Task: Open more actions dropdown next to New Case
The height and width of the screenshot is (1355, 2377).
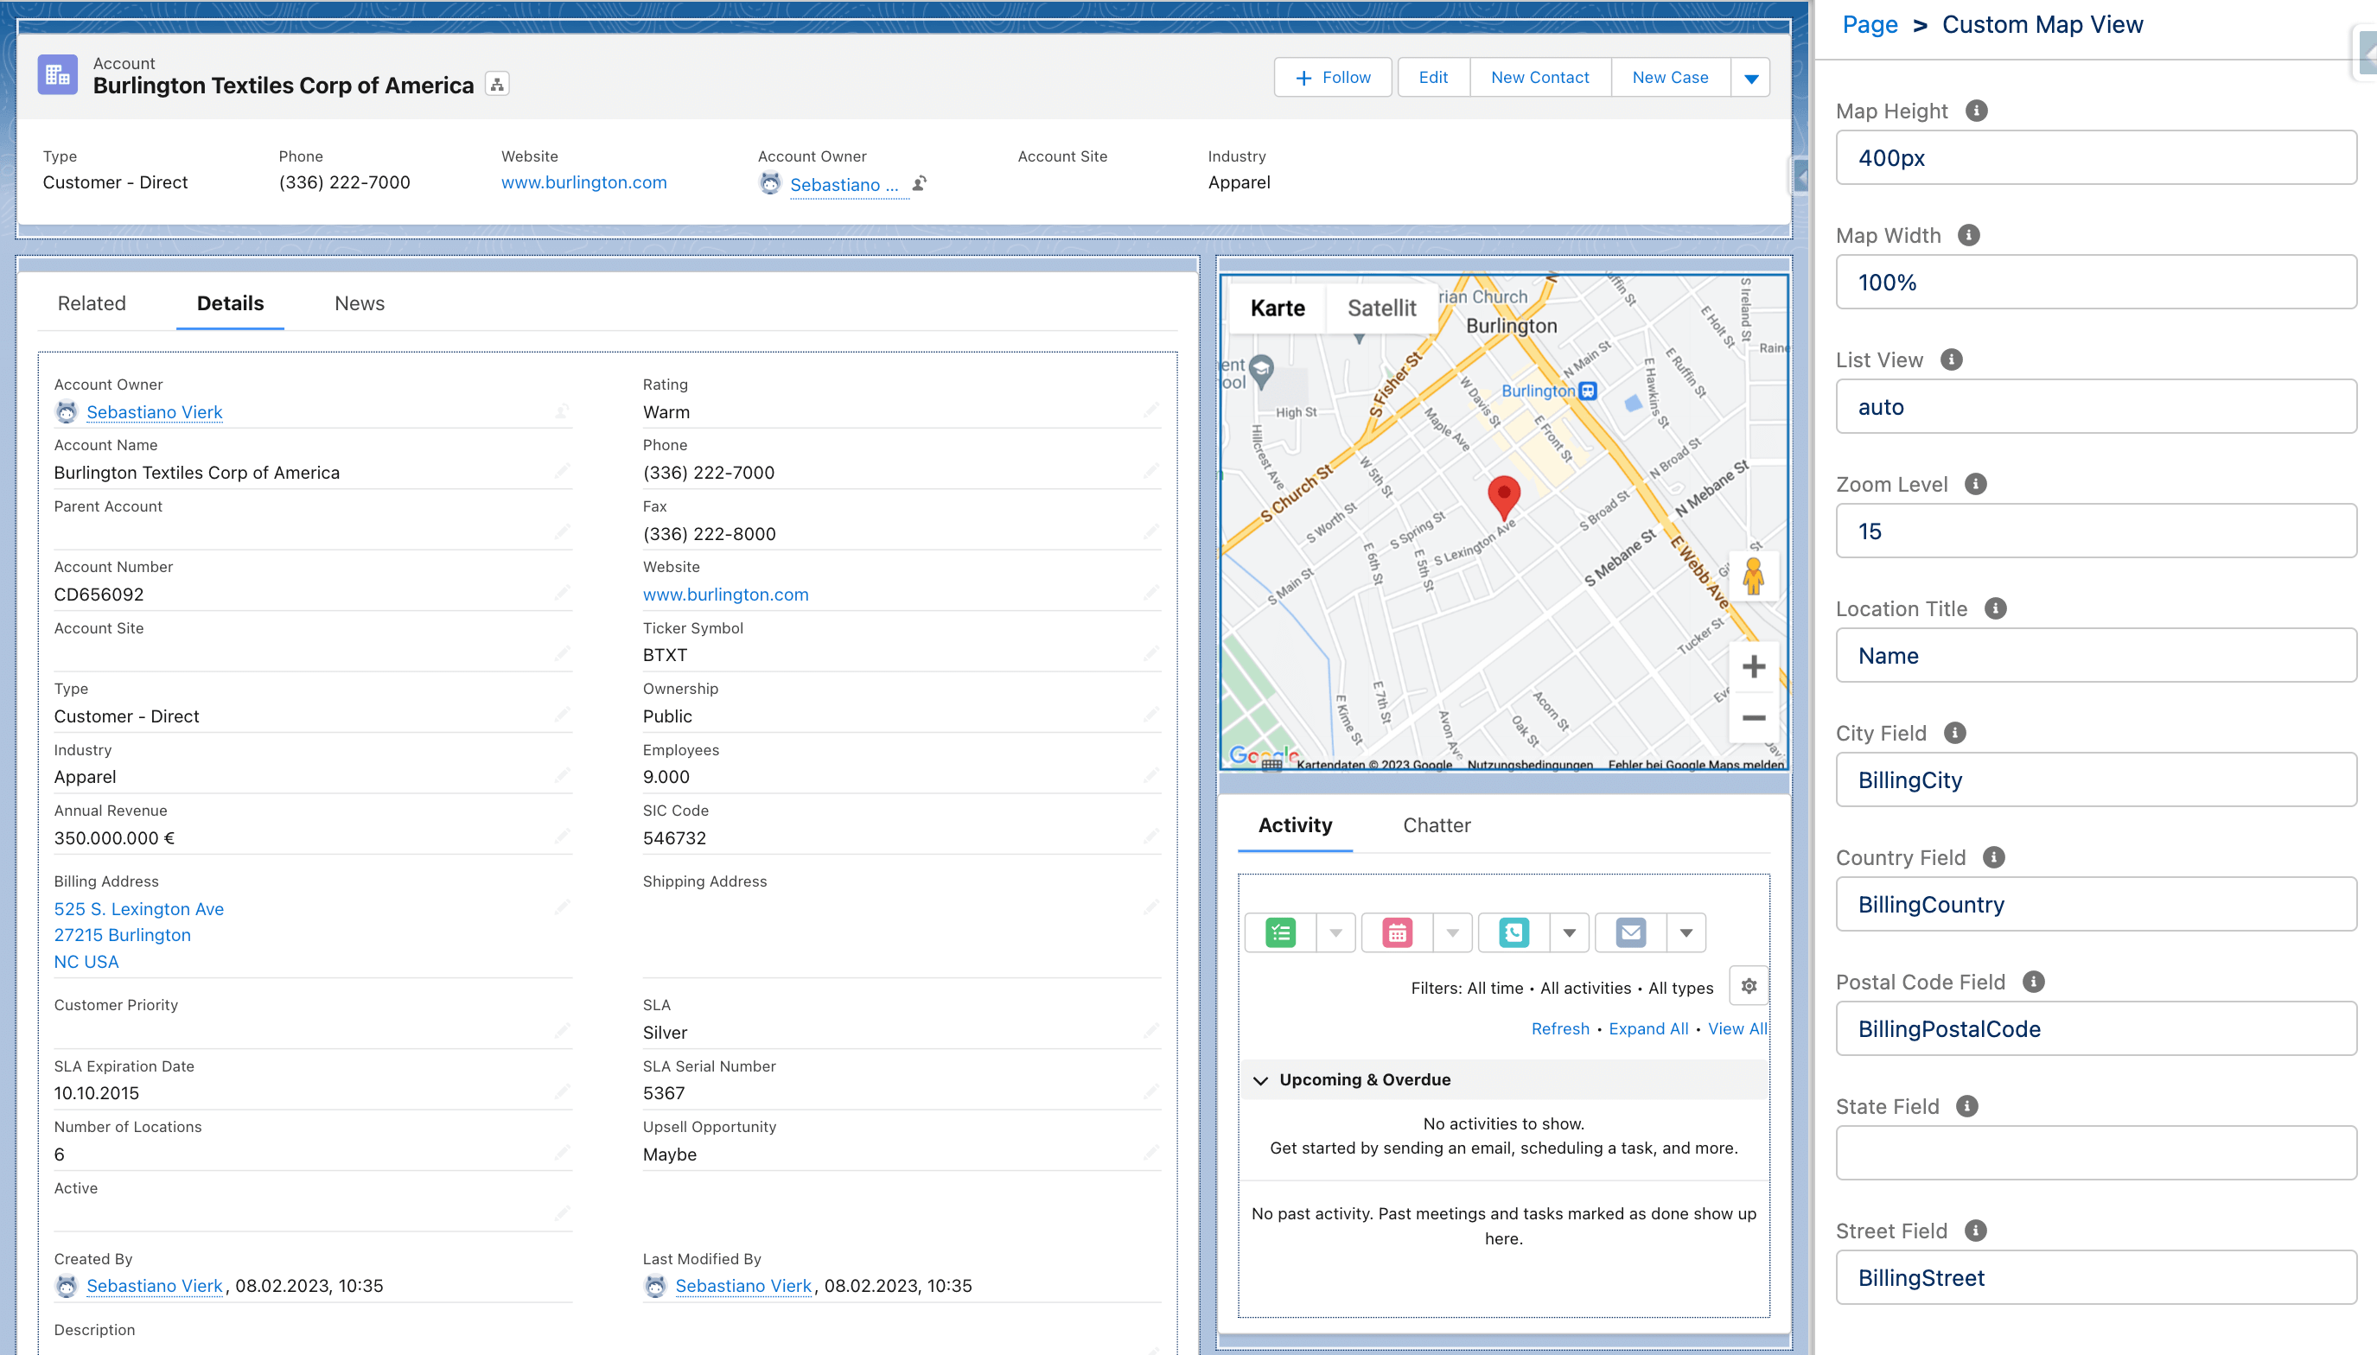Action: (1750, 78)
